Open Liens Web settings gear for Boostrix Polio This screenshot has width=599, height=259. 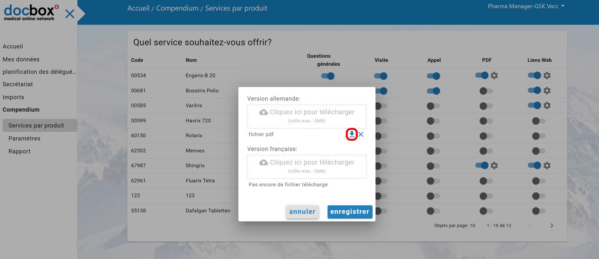pos(547,91)
